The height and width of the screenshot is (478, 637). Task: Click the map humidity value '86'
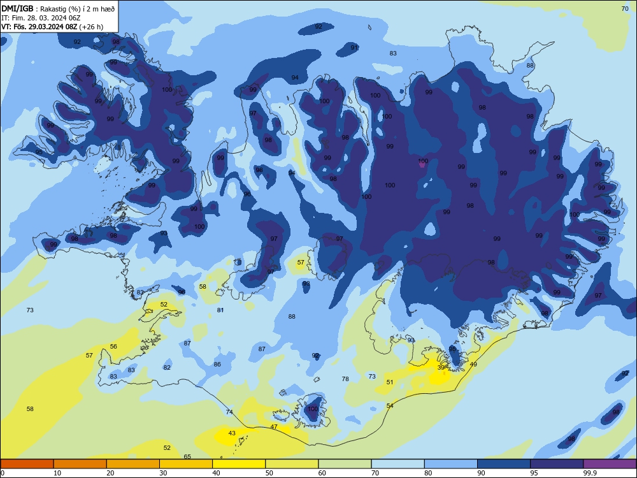pyautogui.click(x=217, y=364)
